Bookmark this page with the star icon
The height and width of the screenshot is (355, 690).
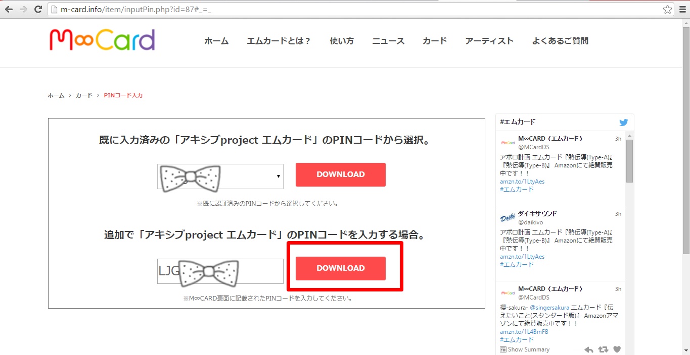tap(667, 9)
